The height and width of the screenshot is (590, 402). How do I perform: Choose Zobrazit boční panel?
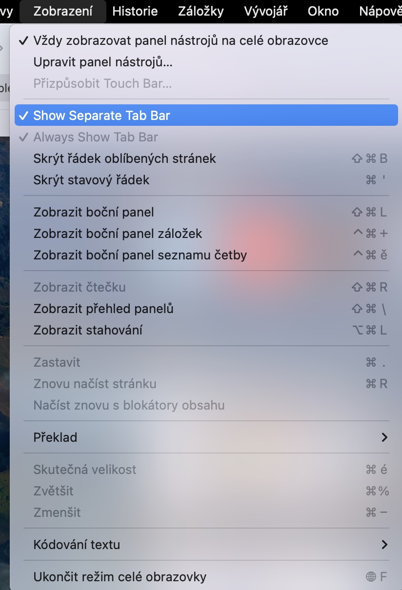(94, 212)
